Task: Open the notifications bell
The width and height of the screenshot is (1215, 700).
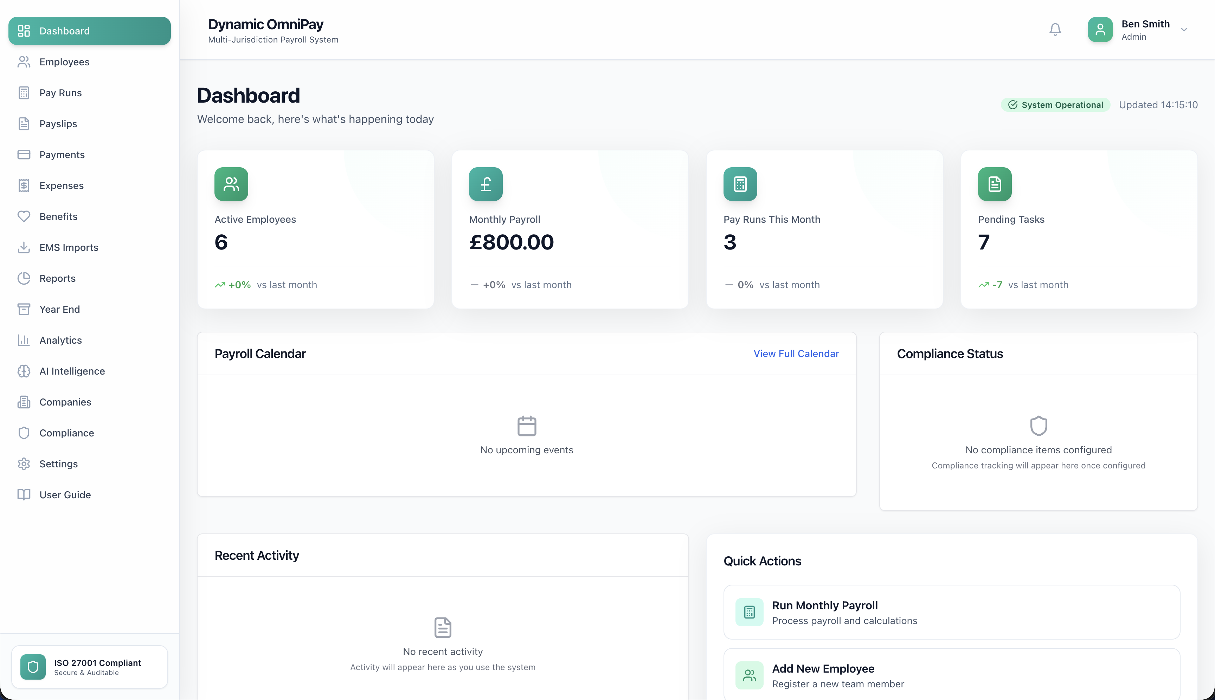Action: 1055,30
